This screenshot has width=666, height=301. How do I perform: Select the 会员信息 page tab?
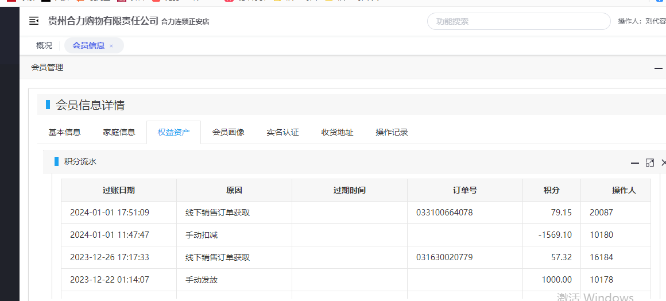88,45
